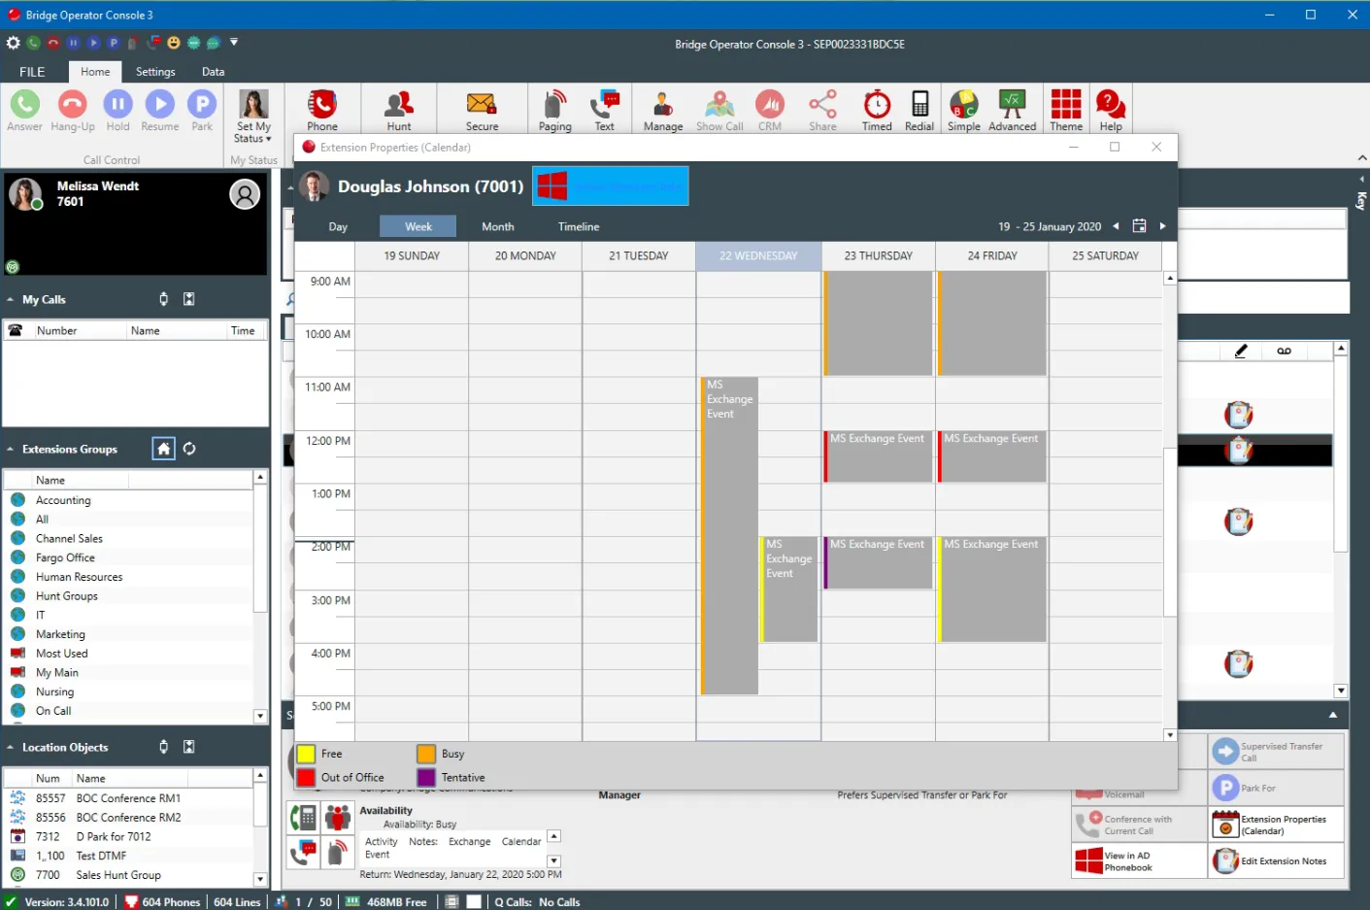Screen dimensions: 1370x910
Task: Launch the CRM integration icon
Action: coord(770,109)
